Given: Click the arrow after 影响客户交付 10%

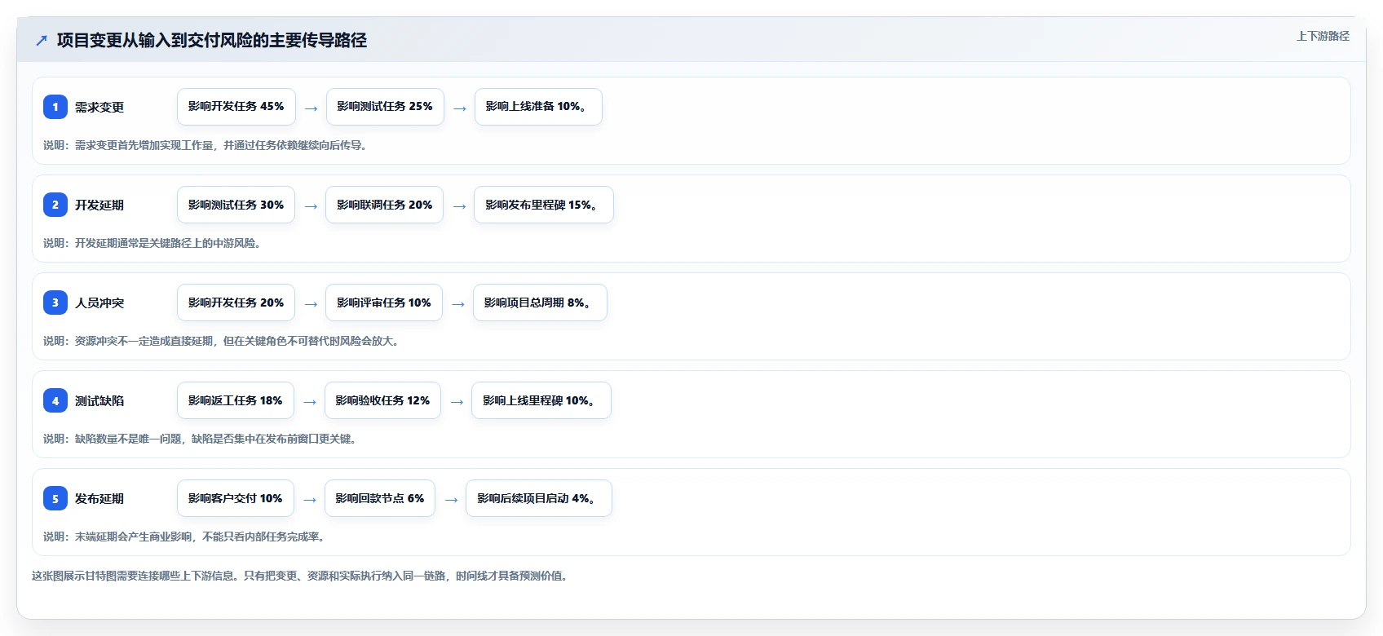Looking at the screenshot, I should [310, 499].
